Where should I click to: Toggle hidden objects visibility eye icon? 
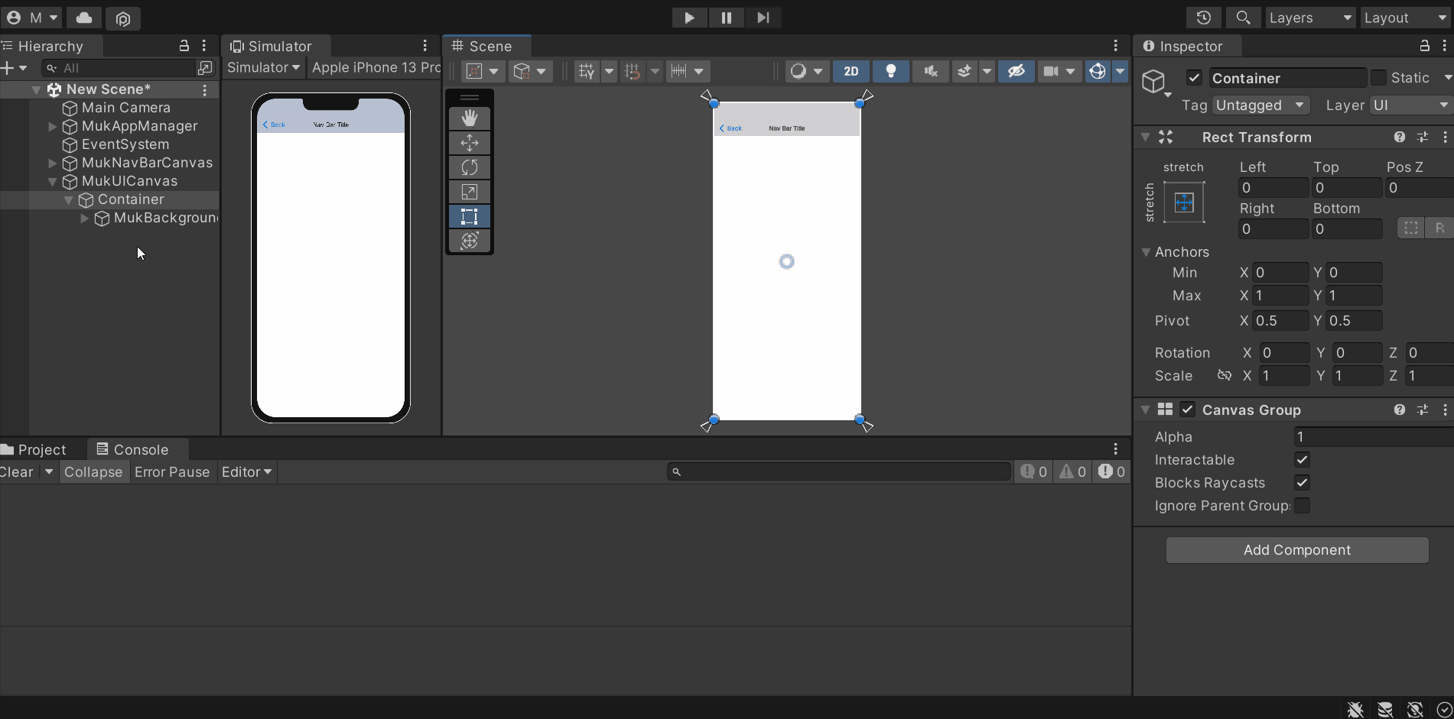tap(1016, 71)
